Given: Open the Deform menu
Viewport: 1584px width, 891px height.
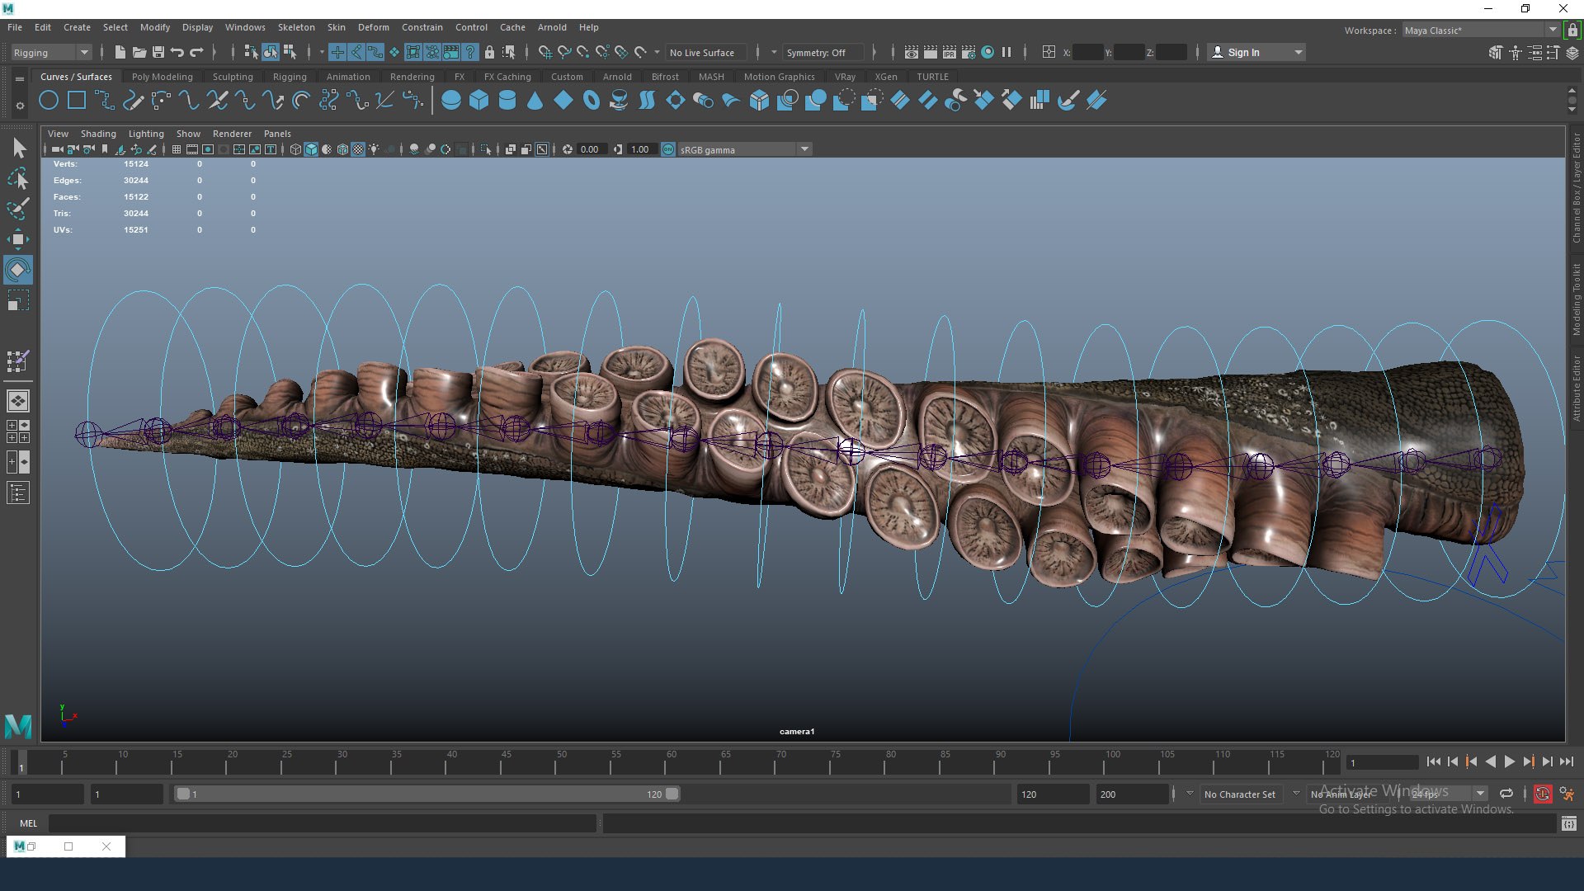Looking at the screenshot, I should 373,27.
